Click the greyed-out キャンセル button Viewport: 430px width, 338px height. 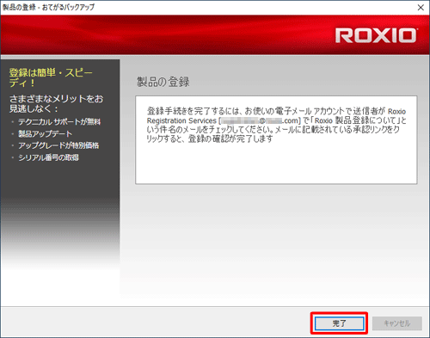click(397, 323)
